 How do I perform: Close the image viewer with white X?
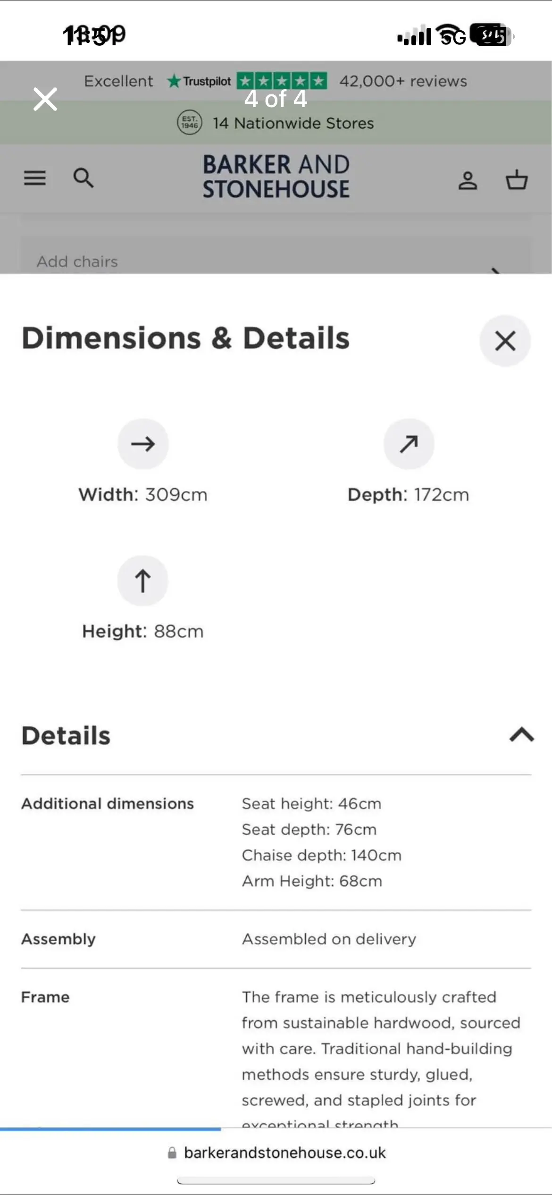coord(45,99)
